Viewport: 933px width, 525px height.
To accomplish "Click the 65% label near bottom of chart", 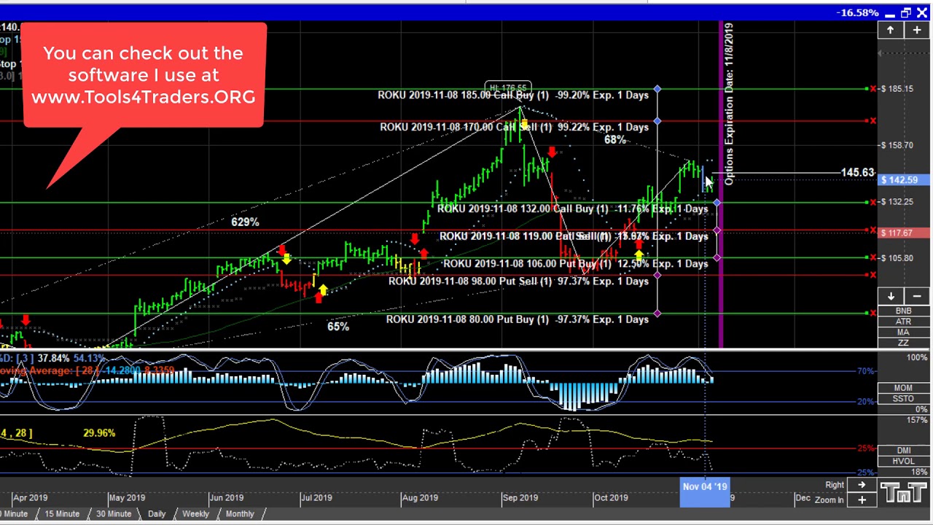I will (338, 327).
